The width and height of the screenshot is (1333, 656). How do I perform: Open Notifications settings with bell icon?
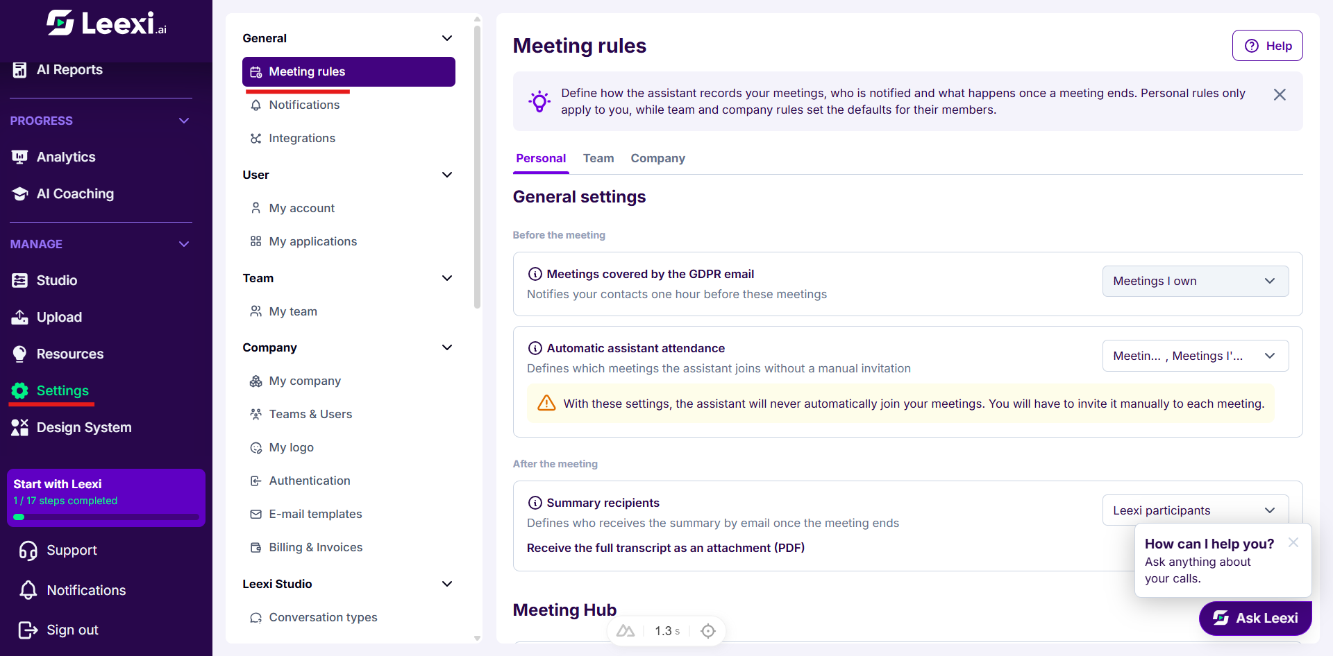pos(349,105)
